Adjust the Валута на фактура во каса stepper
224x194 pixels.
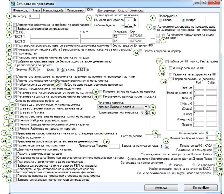[167, 147]
